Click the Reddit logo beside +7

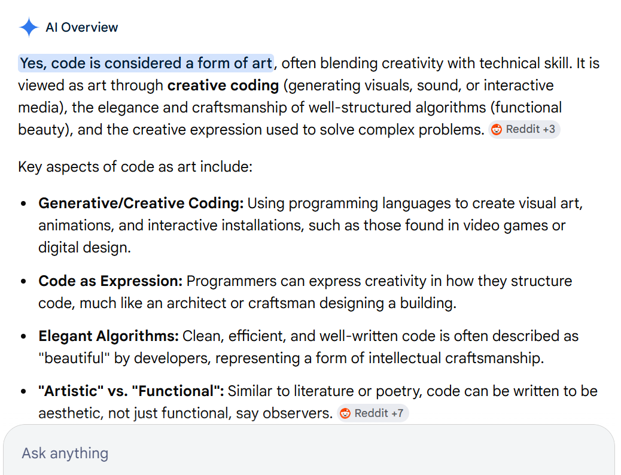[345, 413]
